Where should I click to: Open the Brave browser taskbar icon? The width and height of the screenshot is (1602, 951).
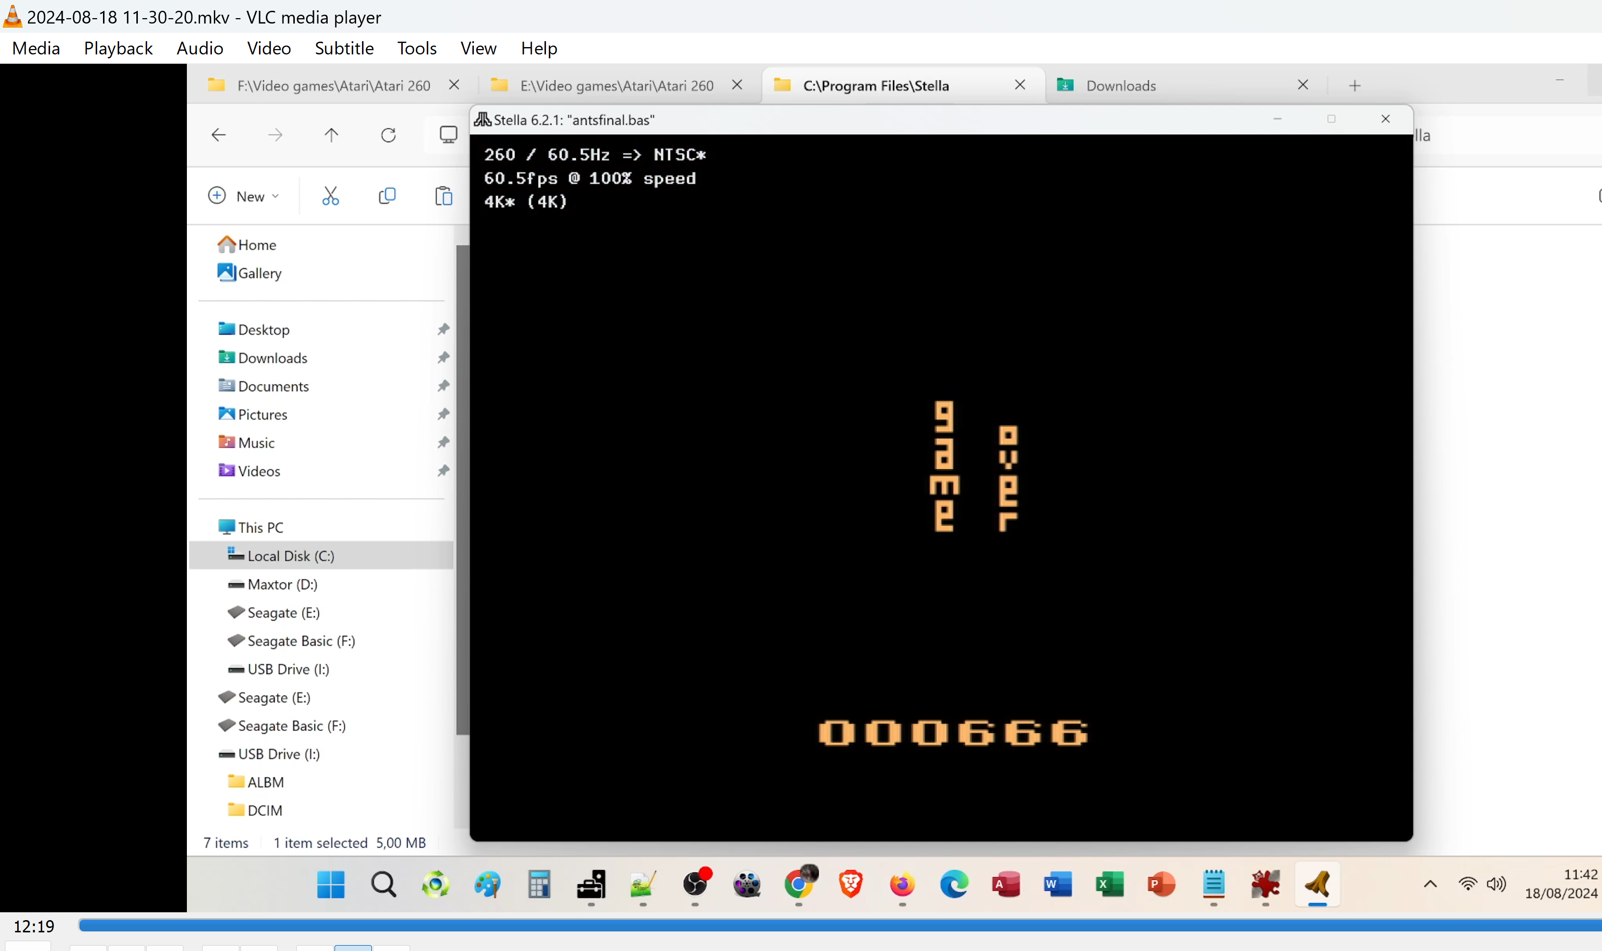pos(850,885)
